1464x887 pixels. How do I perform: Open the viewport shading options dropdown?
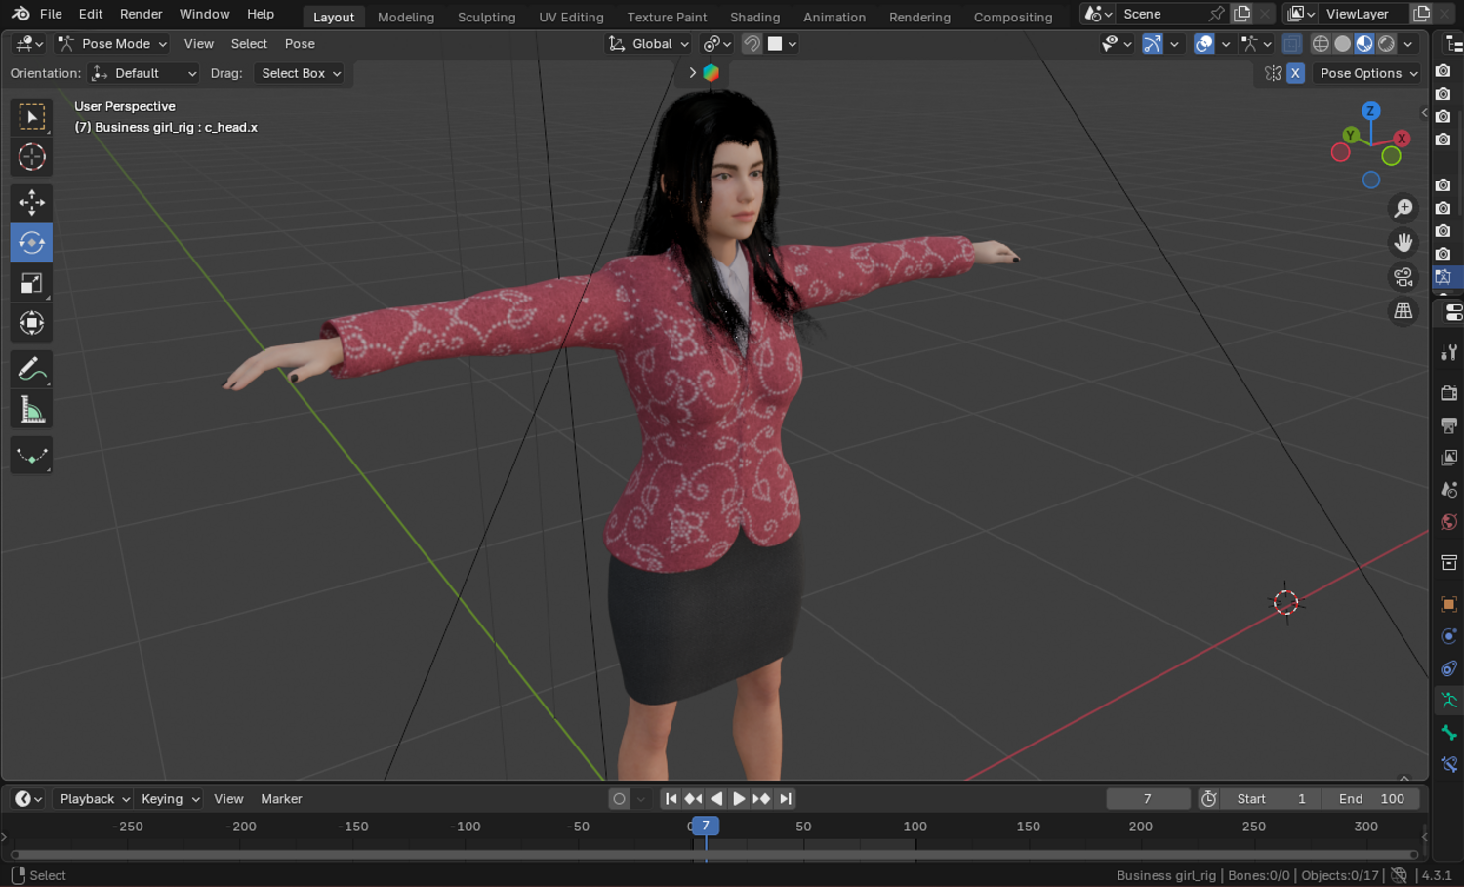(x=1408, y=44)
